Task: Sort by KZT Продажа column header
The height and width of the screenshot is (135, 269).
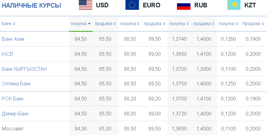Action: click(251, 24)
